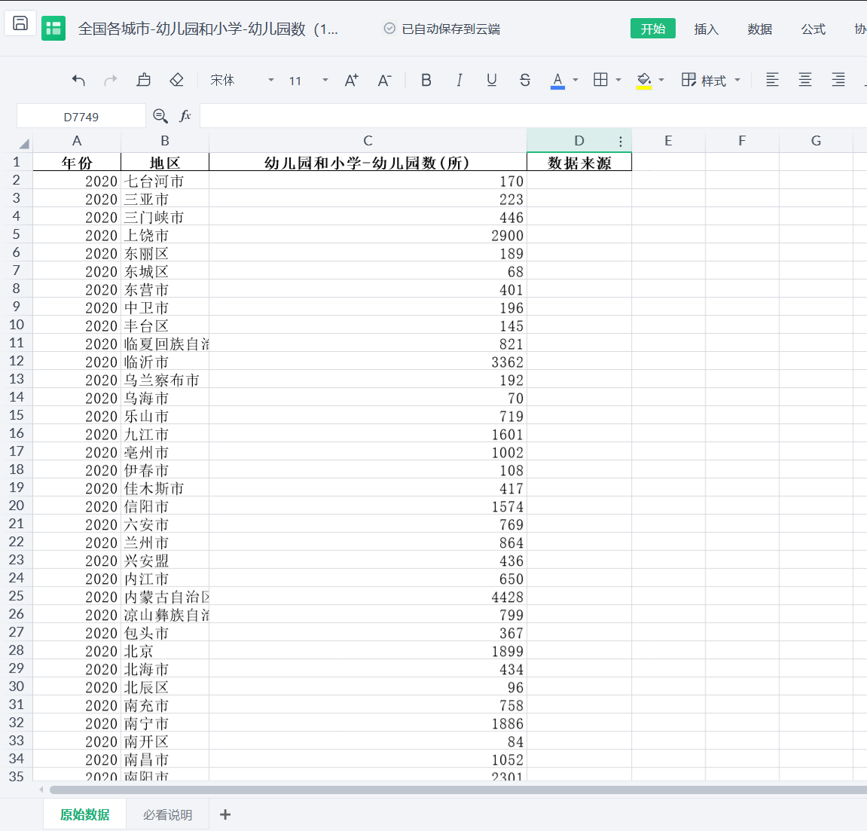Redo the last action
The height and width of the screenshot is (831, 867).
pos(111,80)
